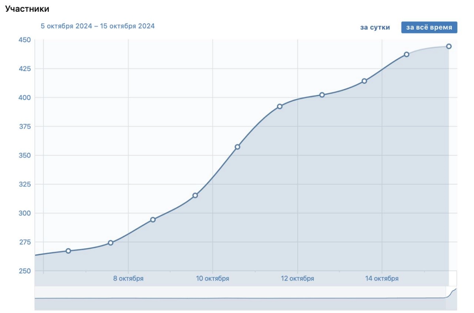Select the "за всё время" view button

tap(429, 27)
